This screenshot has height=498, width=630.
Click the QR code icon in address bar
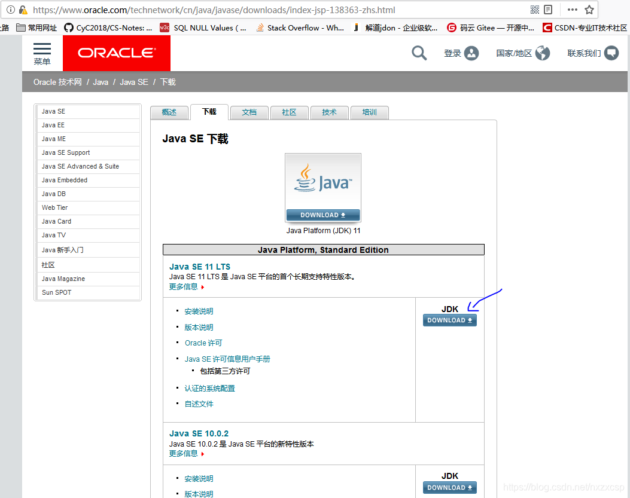point(535,10)
